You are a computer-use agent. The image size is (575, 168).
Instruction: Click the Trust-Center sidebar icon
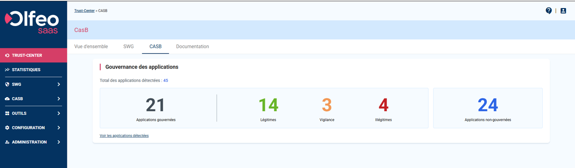pyautogui.click(x=7, y=56)
